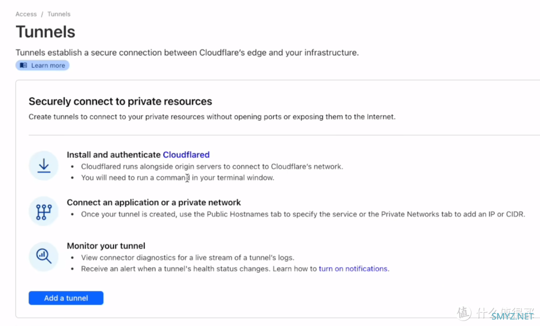This screenshot has height=326, width=540.
Task: Click 'Install and authenticate' heading text
Action: 113,155
